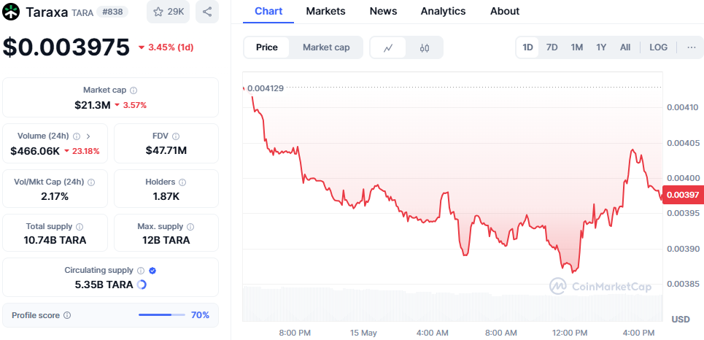The width and height of the screenshot is (704, 340).
Task: Click the Profile score progress bar
Action: pyautogui.click(x=160, y=315)
